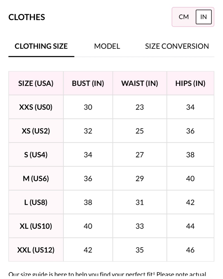Click the M (US6) size label

[36, 179]
